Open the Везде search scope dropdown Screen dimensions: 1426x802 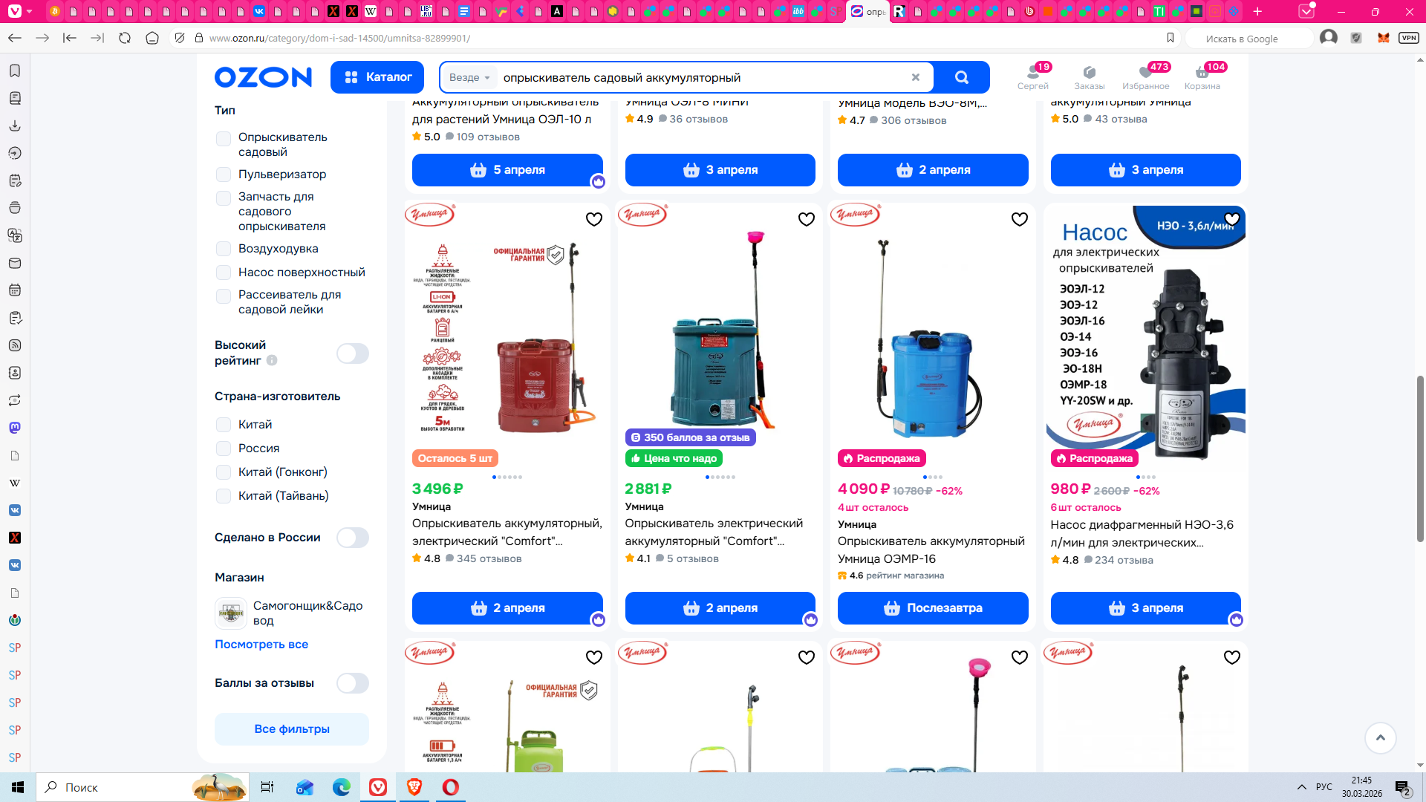tap(469, 77)
